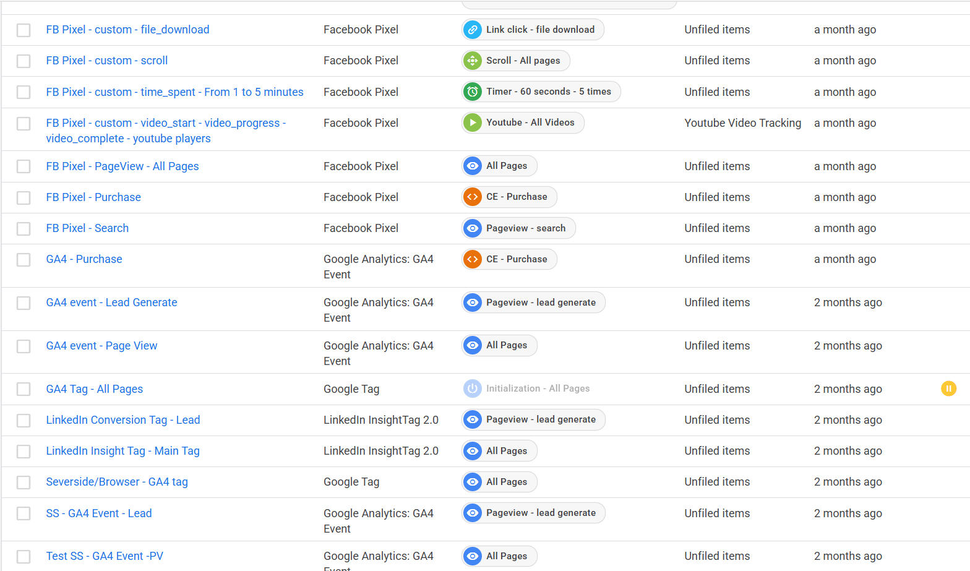Click the Timer - 60 seconds - 5 times label

549,92
